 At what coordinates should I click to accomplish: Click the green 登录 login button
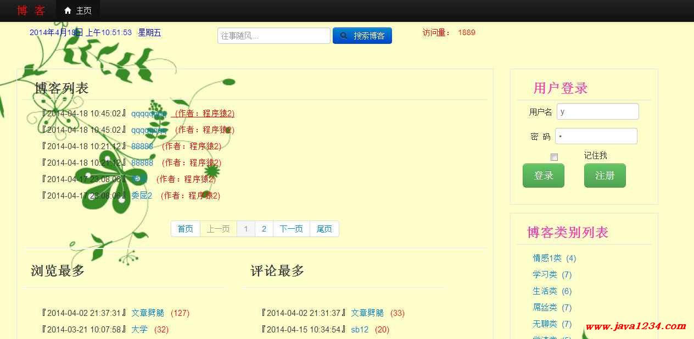click(543, 176)
